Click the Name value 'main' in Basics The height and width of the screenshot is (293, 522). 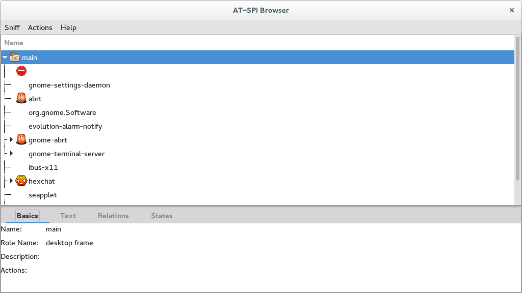53,229
